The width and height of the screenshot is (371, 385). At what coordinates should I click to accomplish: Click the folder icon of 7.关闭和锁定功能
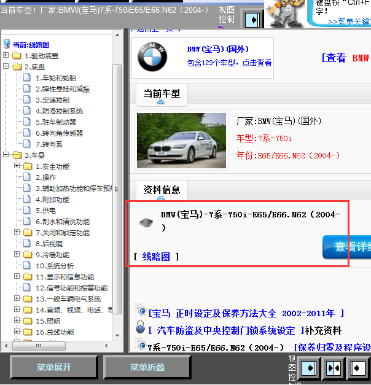coord(28,233)
